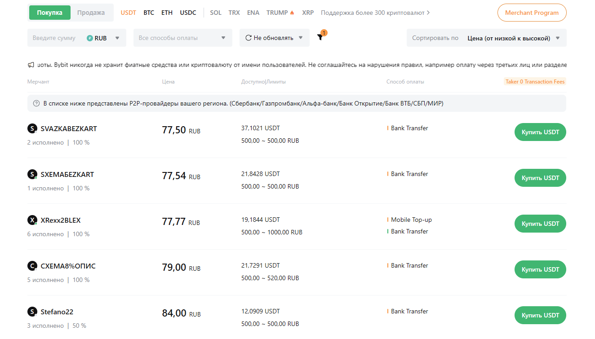
Task: Select the ETH coin tab
Action: 167,13
